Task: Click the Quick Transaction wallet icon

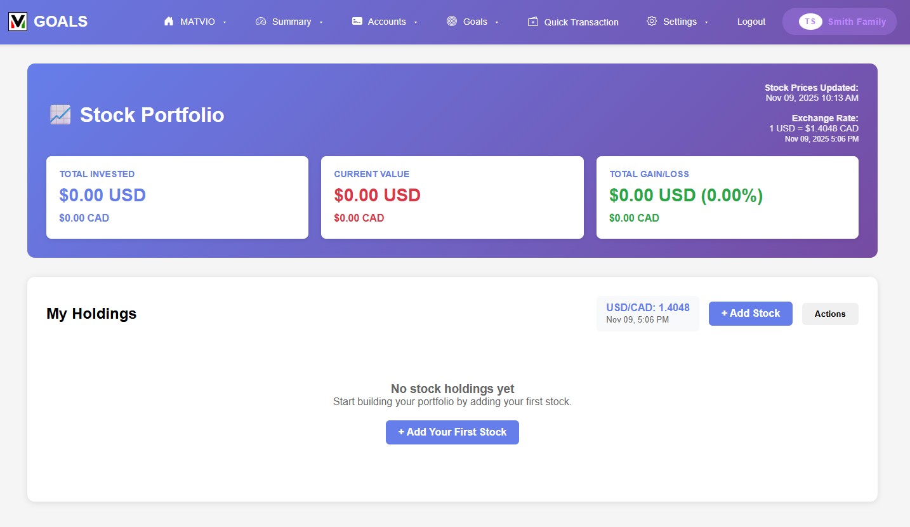Action: click(533, 22)
